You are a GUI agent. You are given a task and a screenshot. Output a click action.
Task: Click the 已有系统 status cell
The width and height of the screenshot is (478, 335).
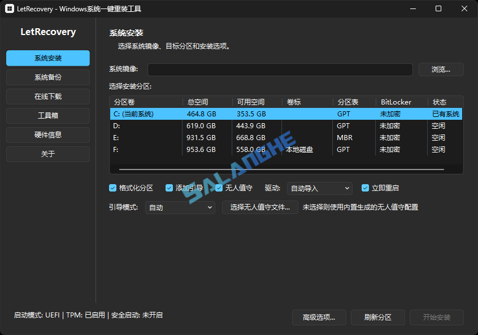point(446,114)
